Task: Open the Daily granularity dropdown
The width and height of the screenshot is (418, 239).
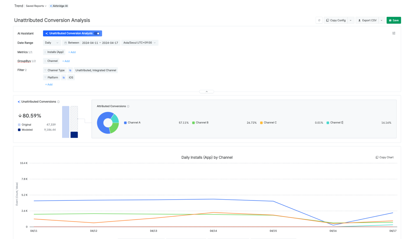Action: coord(52,43)
